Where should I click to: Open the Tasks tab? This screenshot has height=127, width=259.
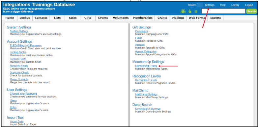72,18
